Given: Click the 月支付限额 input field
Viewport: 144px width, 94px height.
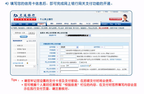Looking at the screenshot, I should (68, 59).
